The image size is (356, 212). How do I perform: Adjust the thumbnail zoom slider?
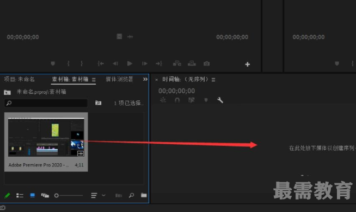[69, 196]
